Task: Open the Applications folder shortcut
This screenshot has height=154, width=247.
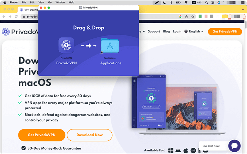Action: point(110,46)
